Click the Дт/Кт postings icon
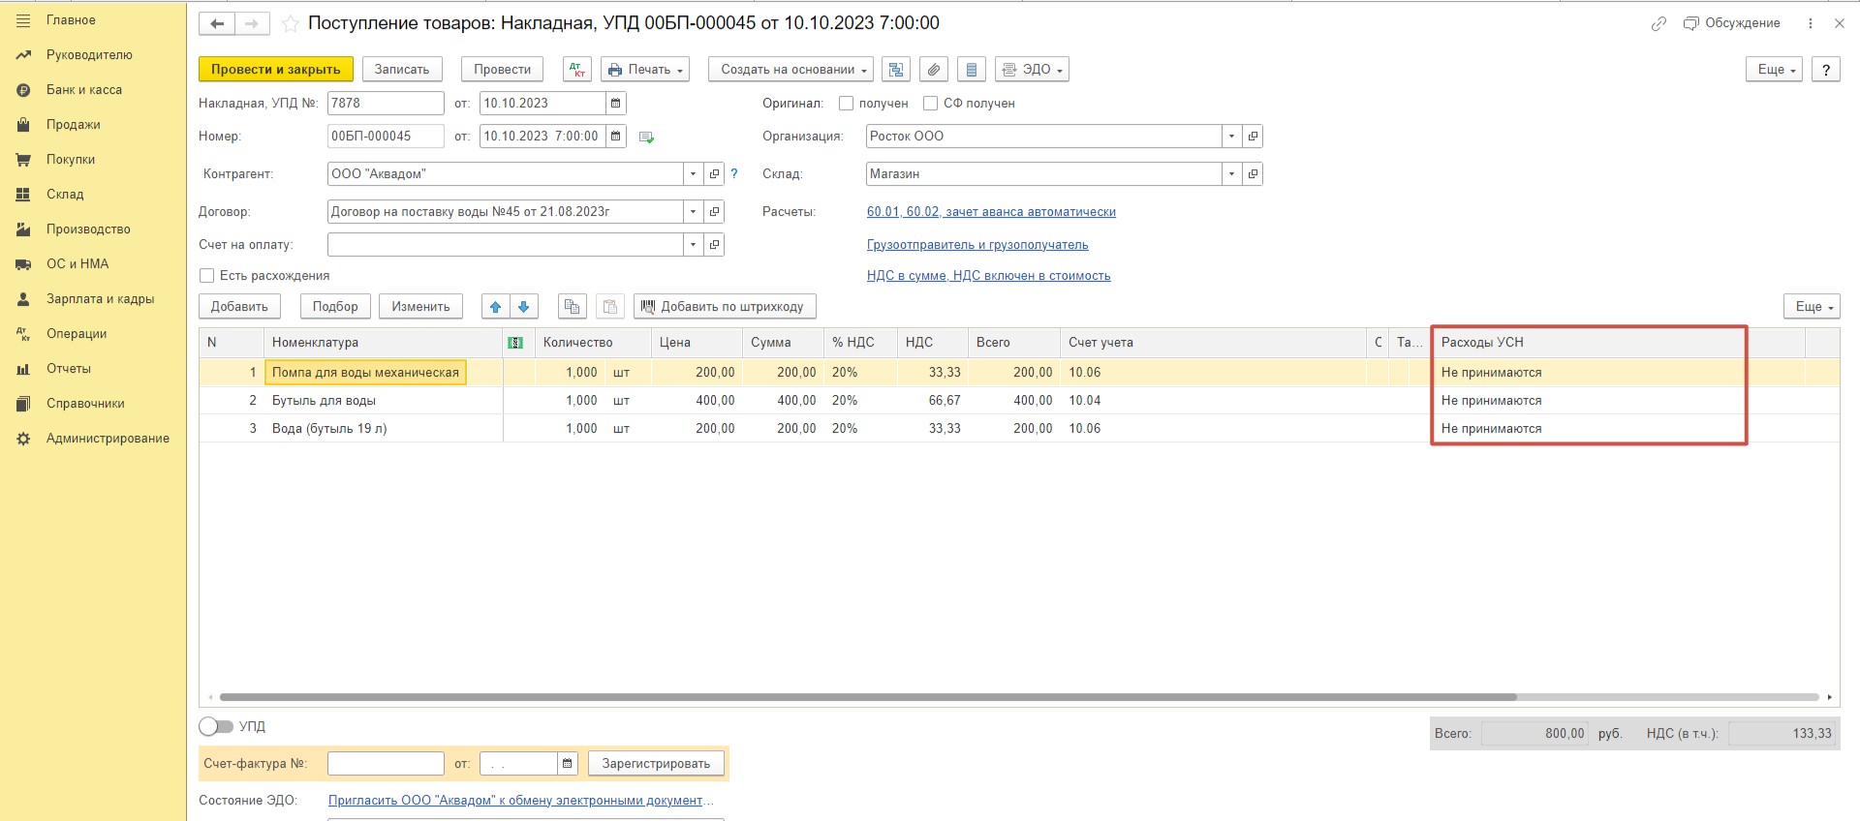Screen dimensions: 1860x821 tap(577, 70)
